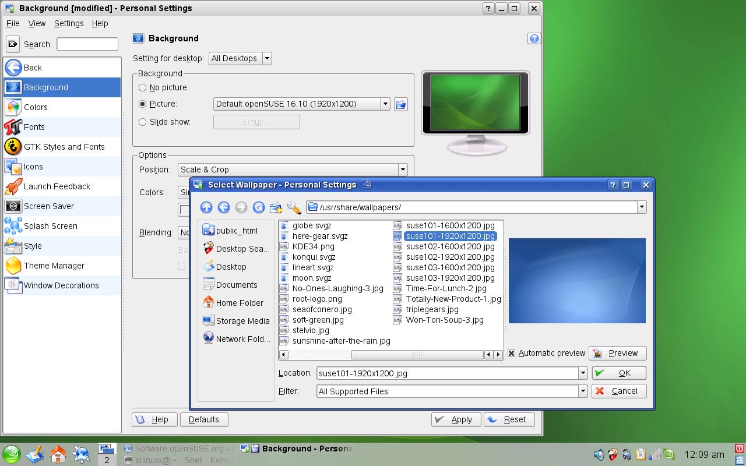
Task: Open the Splash Screen module
Action: (x=62, y=226)
